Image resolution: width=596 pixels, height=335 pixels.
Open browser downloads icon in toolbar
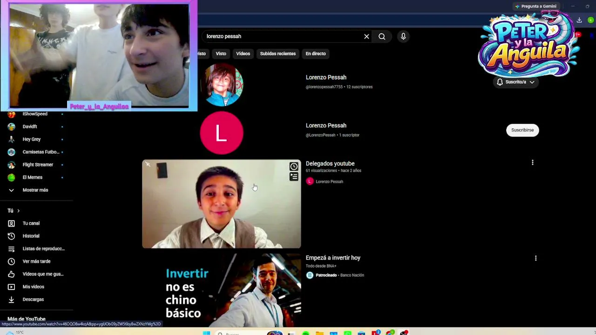pyautogui.click(x=579, y=20)
